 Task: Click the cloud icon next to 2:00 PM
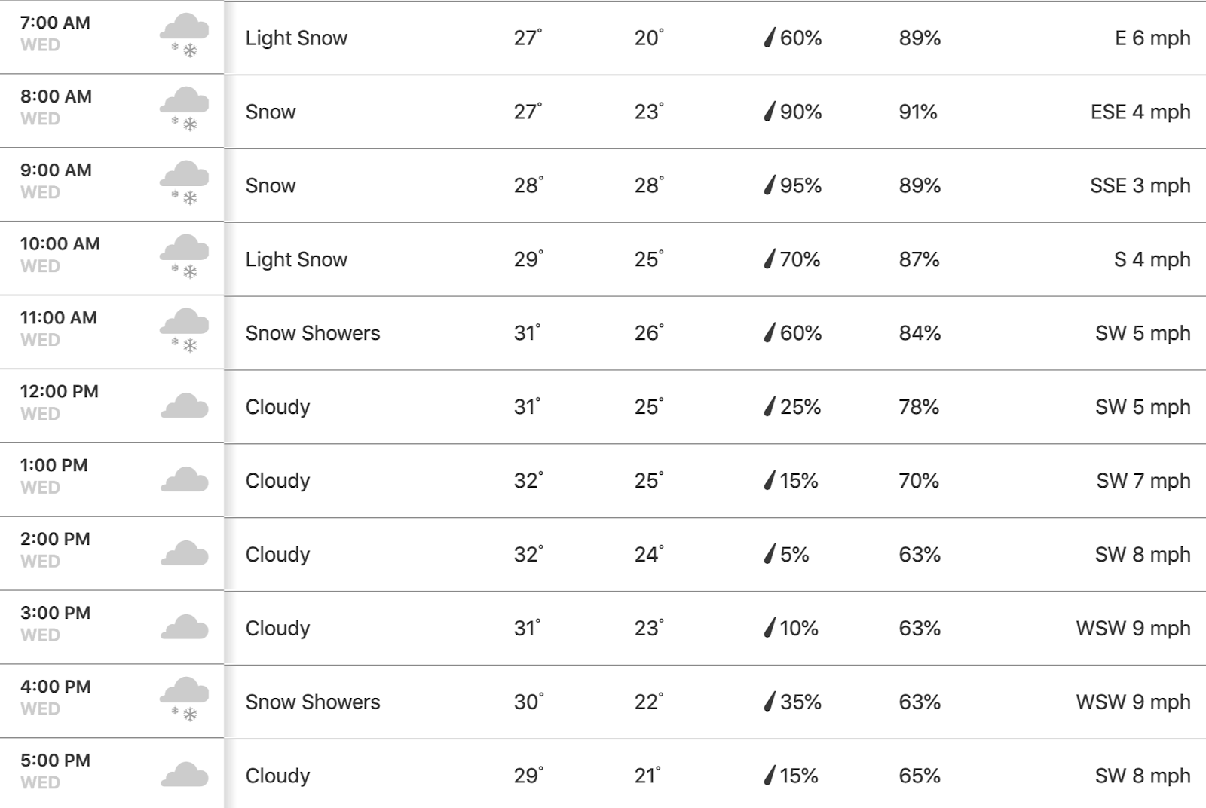coord(184,554)
